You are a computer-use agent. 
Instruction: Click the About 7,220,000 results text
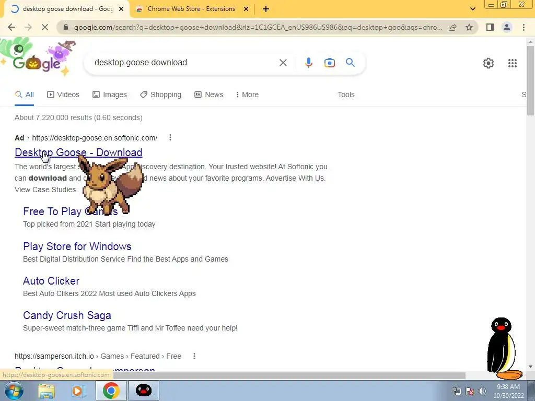pos(78,117)
